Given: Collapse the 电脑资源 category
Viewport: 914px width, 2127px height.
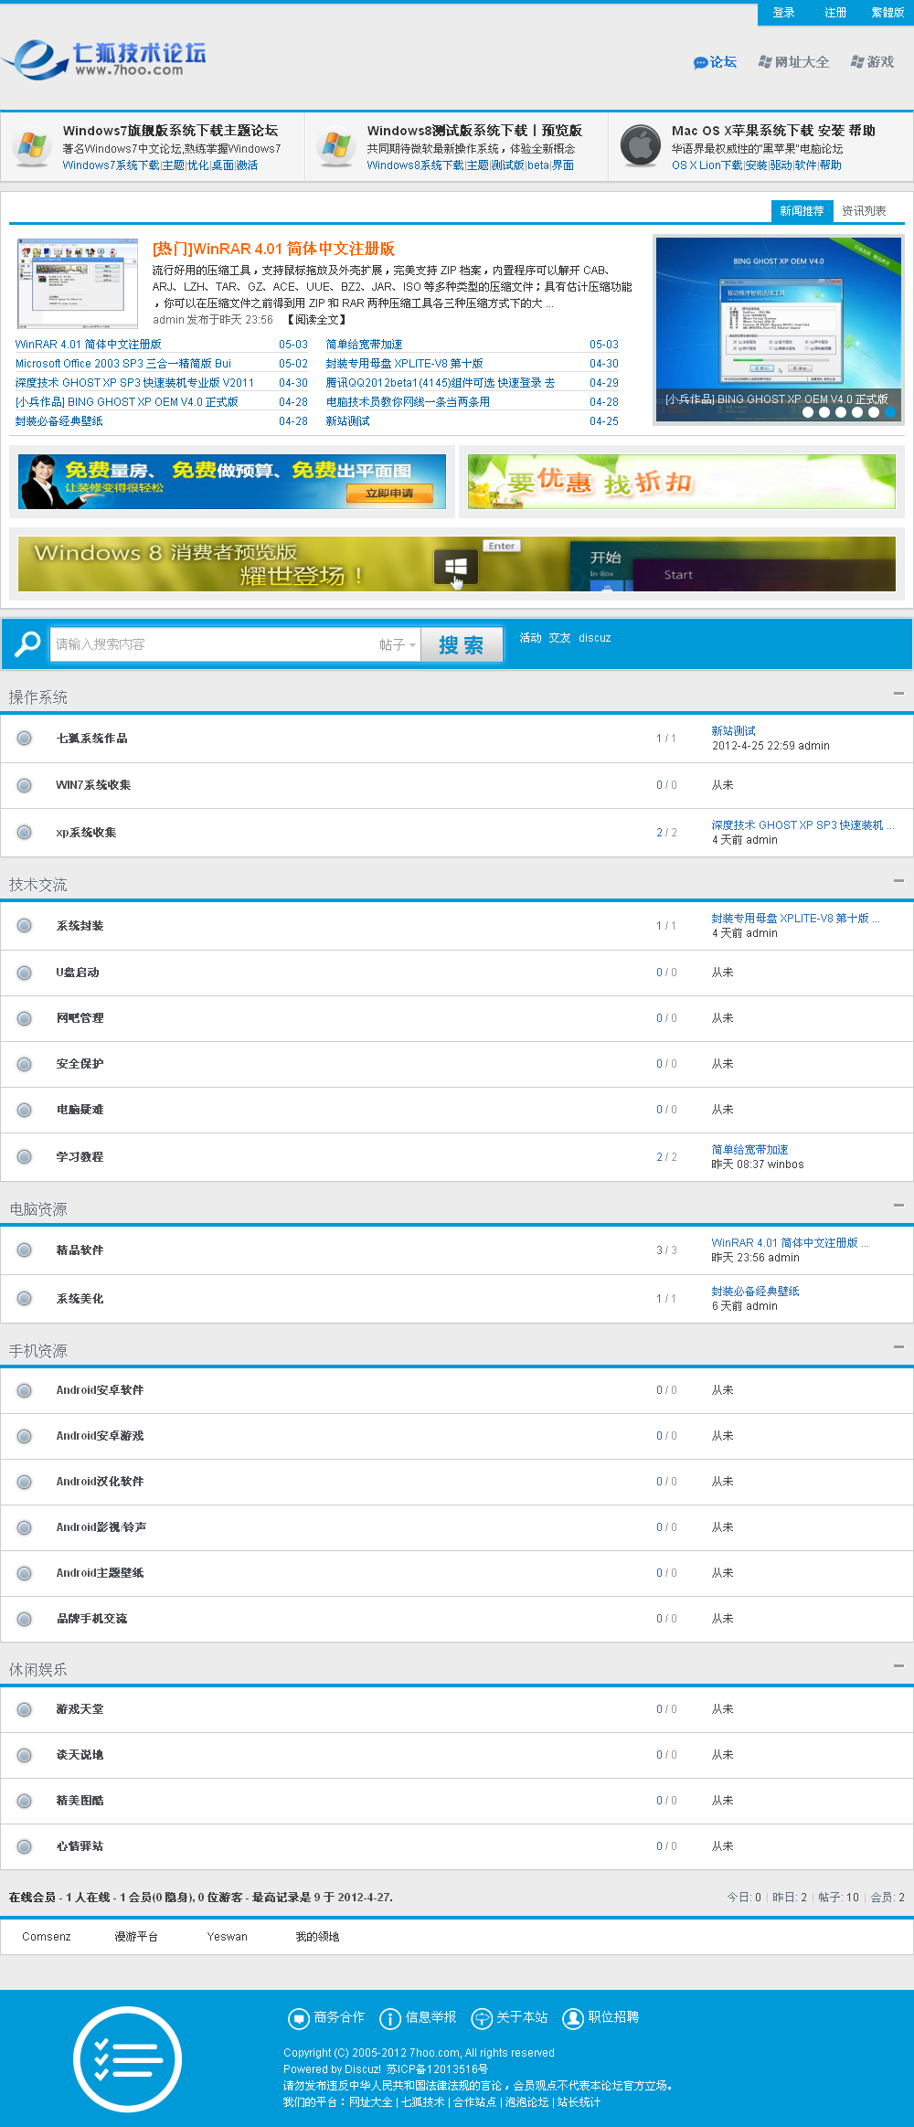Looking at the screenshot, I should 898,1206.
